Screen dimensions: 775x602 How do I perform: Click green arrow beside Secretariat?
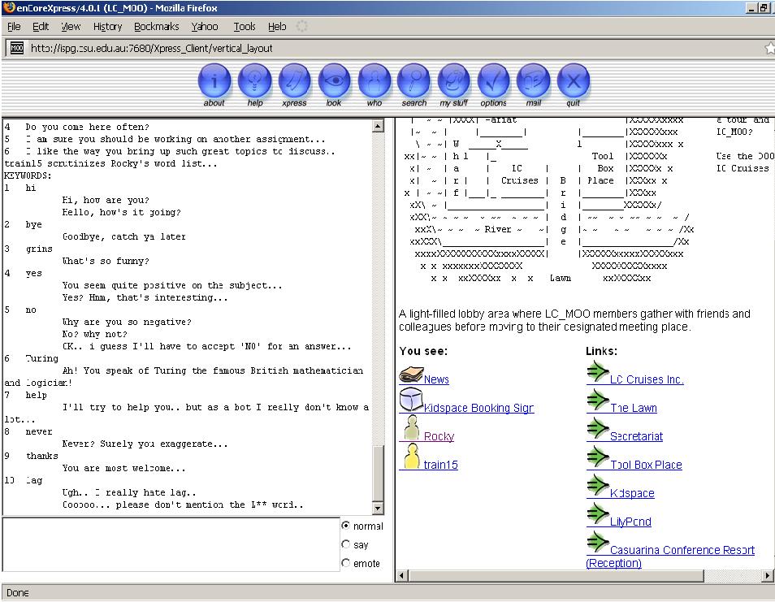[x=598, y=429]
